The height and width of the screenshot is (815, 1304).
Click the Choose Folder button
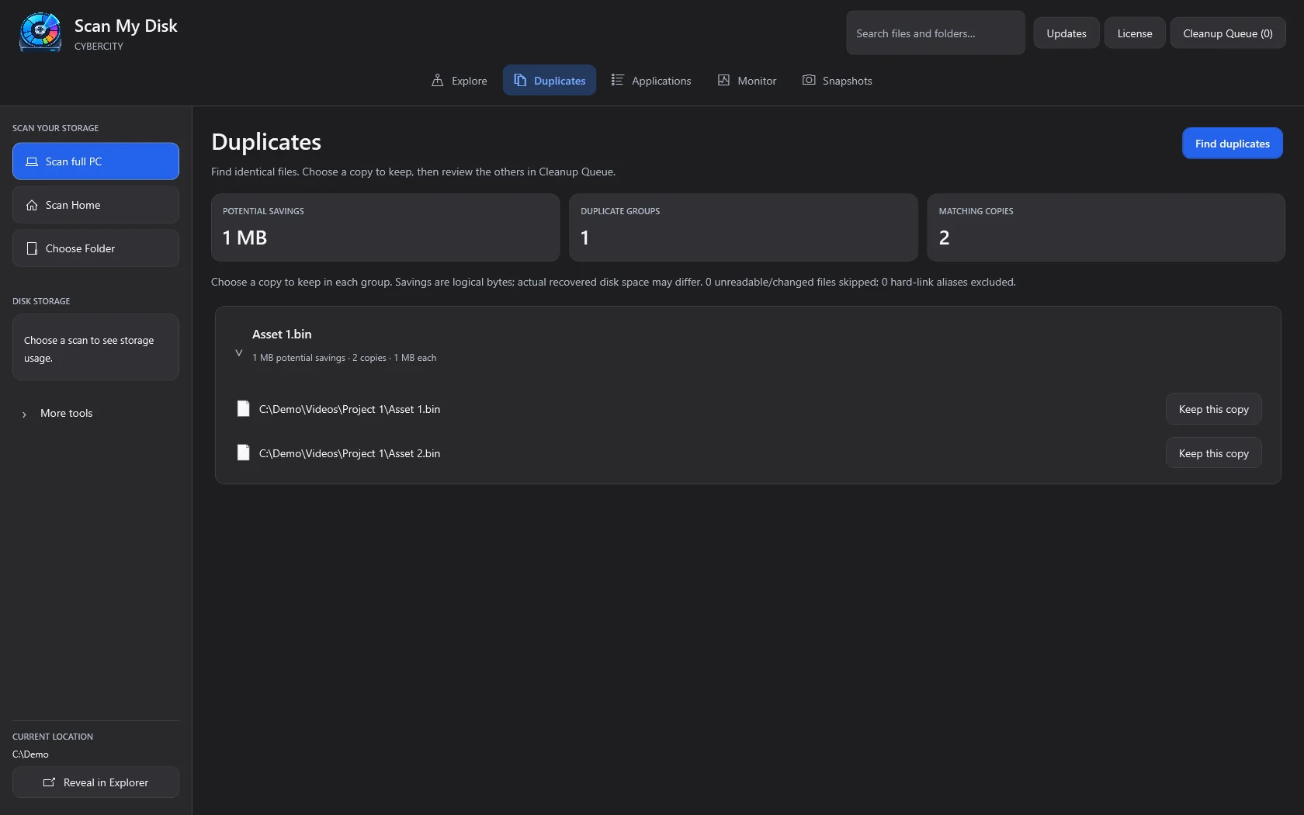point(95,248)
